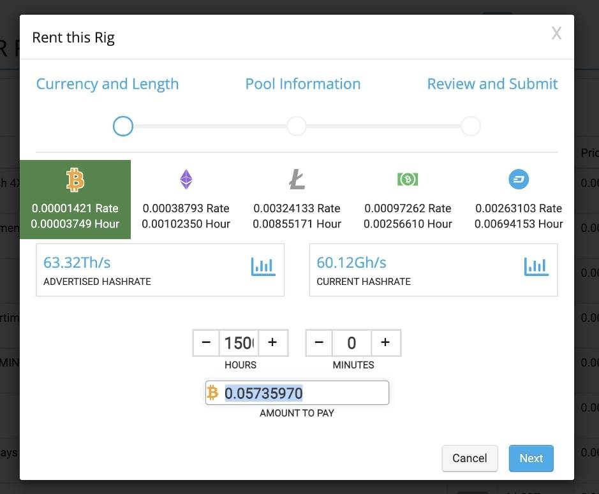Decrease the minutes value with minus

point(319,343)
